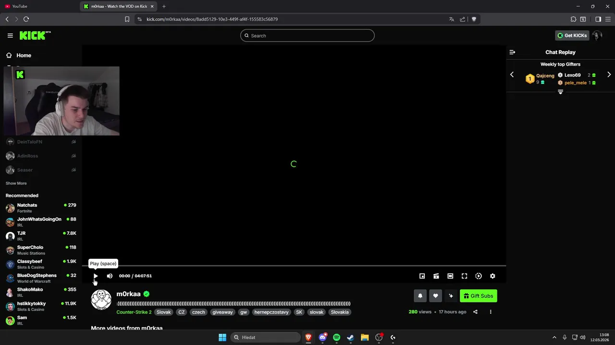
Task: Select the giveaway tag
Action: (x=222, y=312)
